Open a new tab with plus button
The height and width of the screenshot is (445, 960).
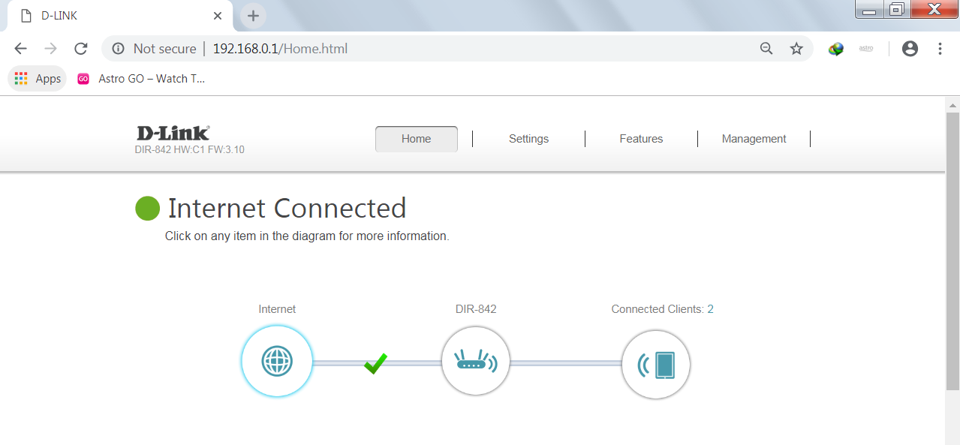253,16
